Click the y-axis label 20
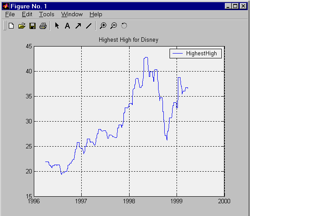The width and height of the screenshot is (325, 216). click(x=29, y=172)
